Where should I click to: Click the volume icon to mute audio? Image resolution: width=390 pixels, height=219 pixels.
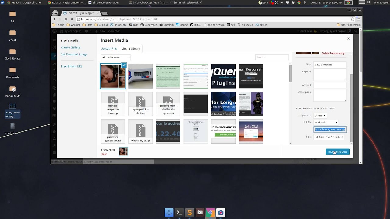(x=282, y=2)
